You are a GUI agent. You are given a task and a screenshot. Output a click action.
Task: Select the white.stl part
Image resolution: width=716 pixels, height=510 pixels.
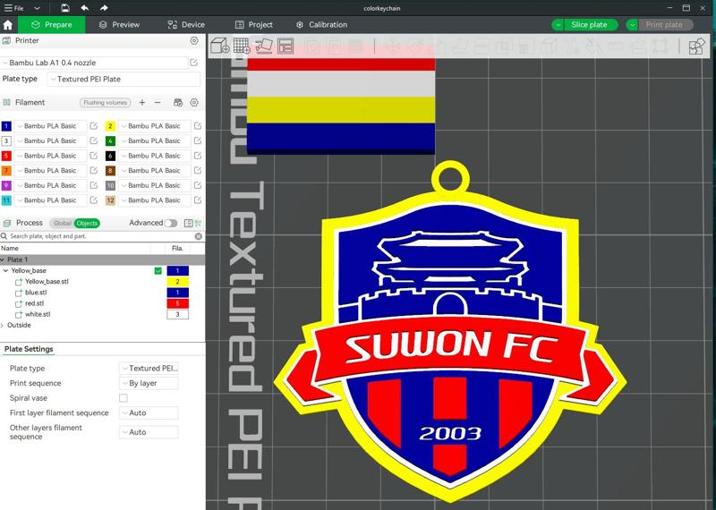coord(38,314)
